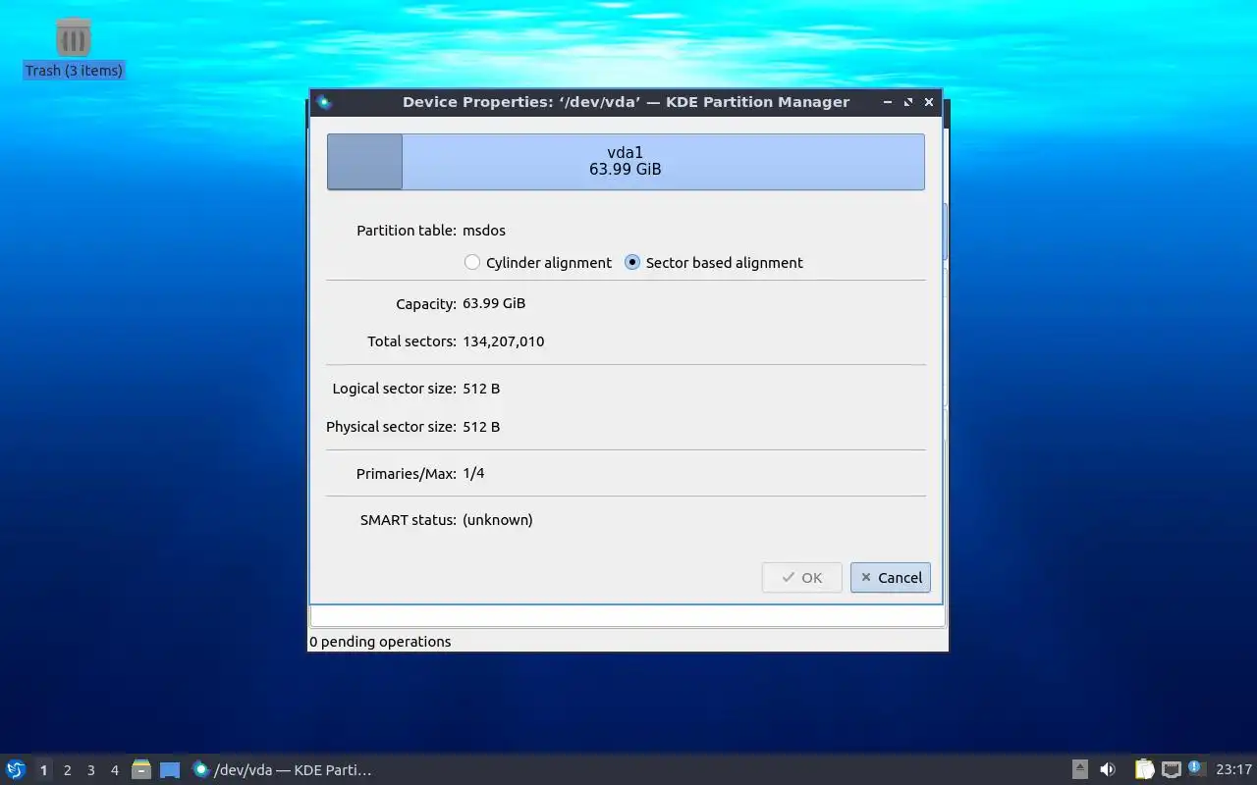Image resolution: width=1257 pixels, height=785 pixels.
Task: Click the show desktop panel icon
Action: pos(170,770)
